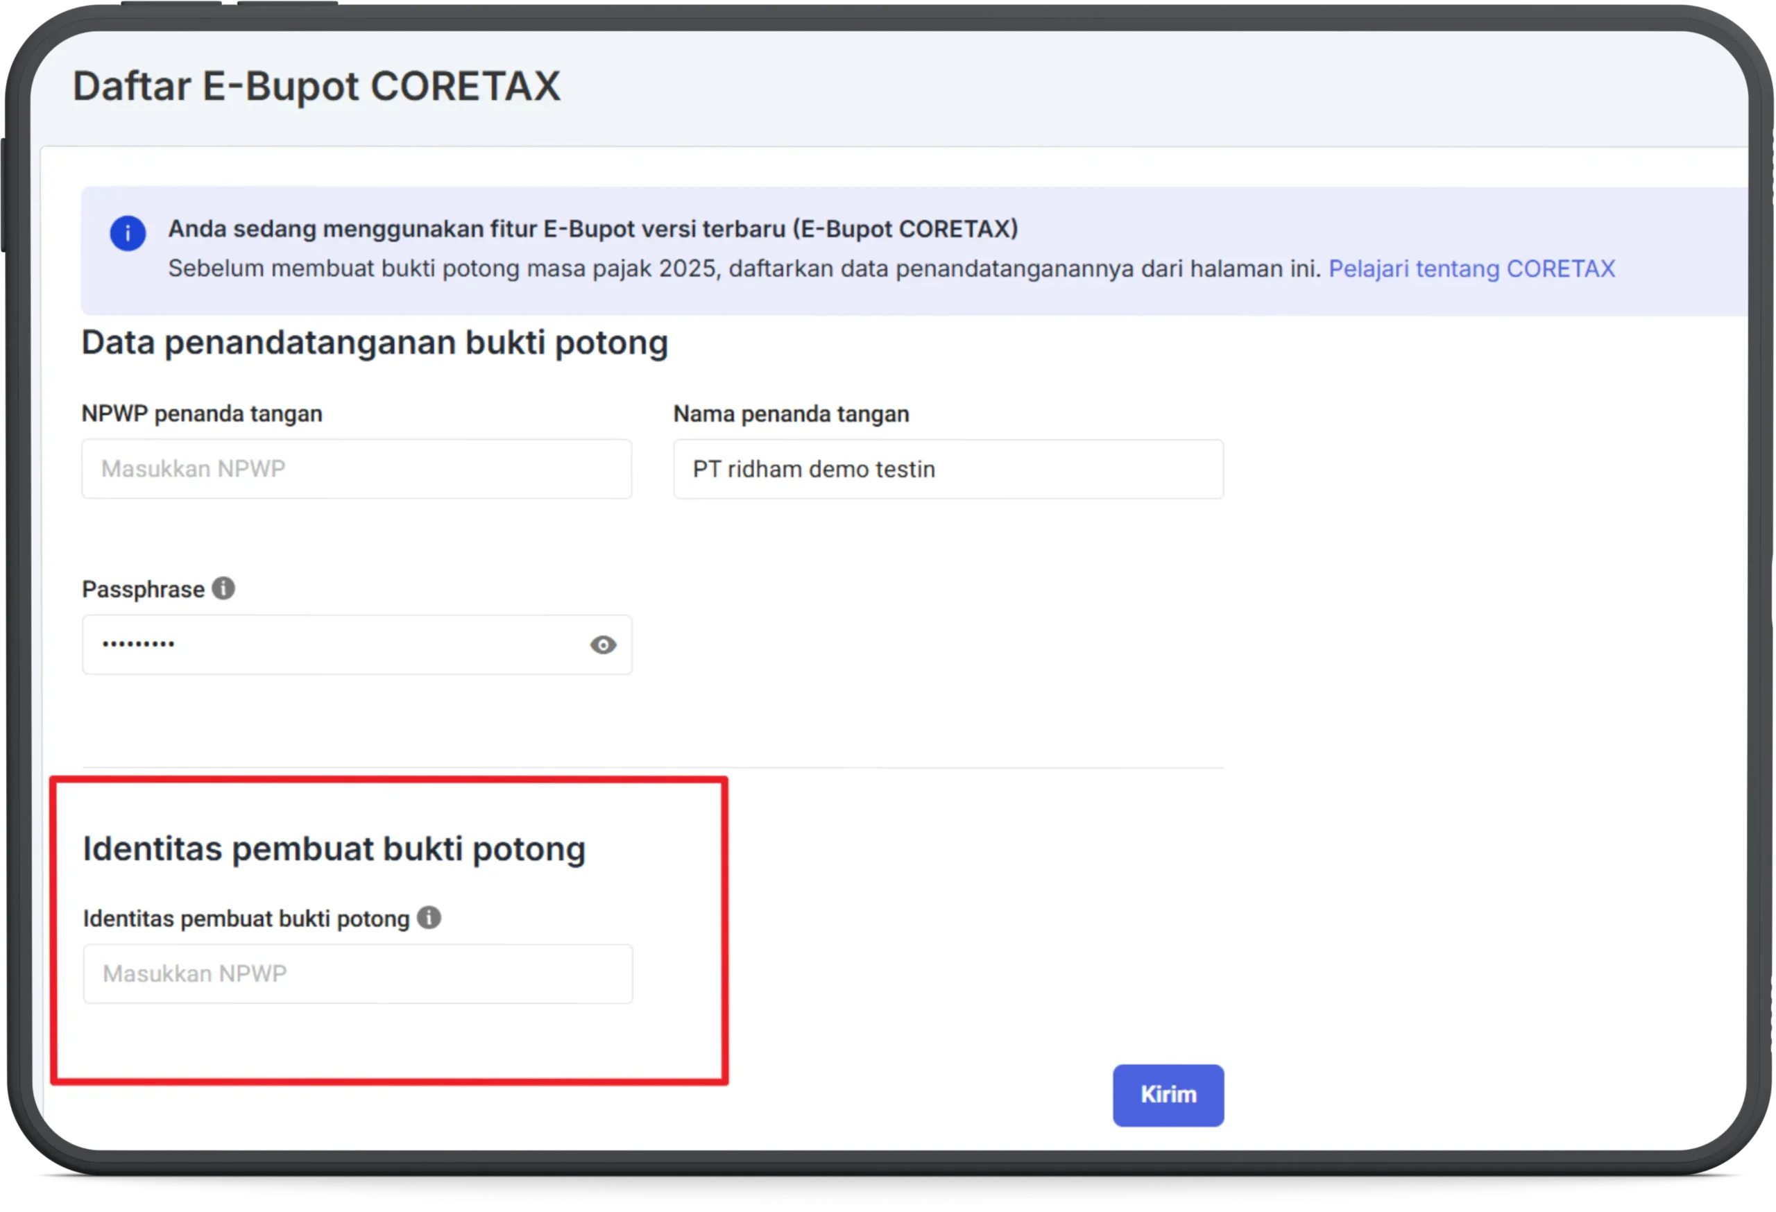This screenshot has width=1776, height=1212.
Task: Click the blue info icon in the notification banner
Action: [x=127, y=234]
